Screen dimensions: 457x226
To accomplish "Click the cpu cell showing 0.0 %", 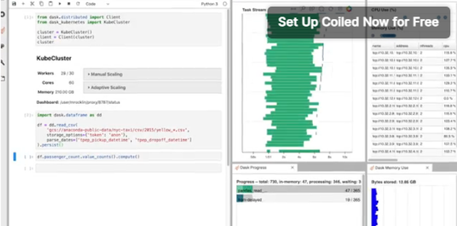I will click(x=449, y=99).
